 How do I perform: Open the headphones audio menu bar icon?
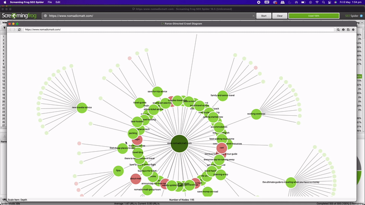coord(296,2)
